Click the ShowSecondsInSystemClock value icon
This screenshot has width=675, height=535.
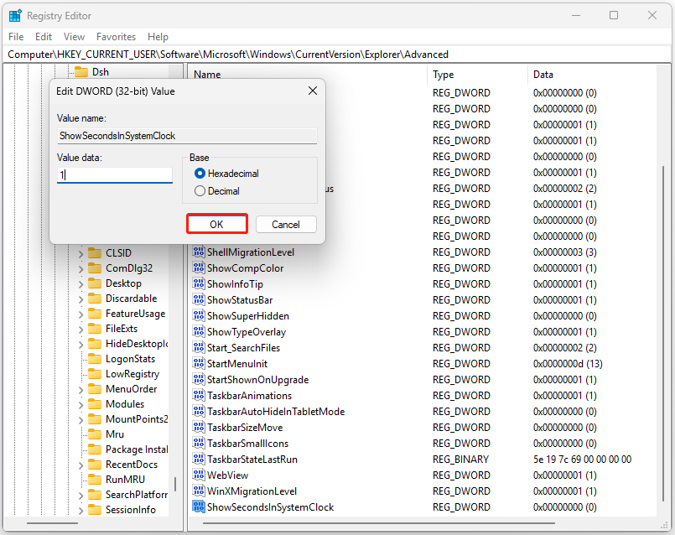(199, 507)
